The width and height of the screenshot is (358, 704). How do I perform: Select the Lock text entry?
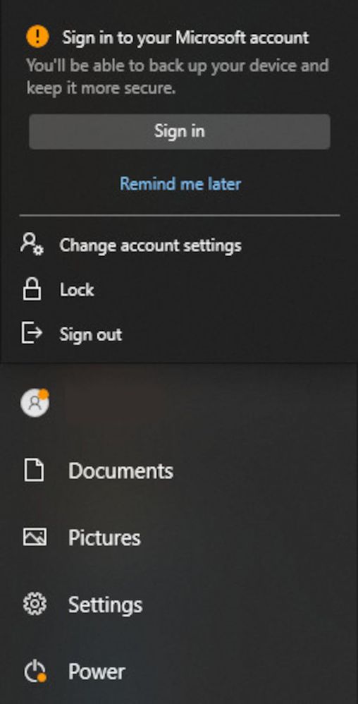[77, 290]
